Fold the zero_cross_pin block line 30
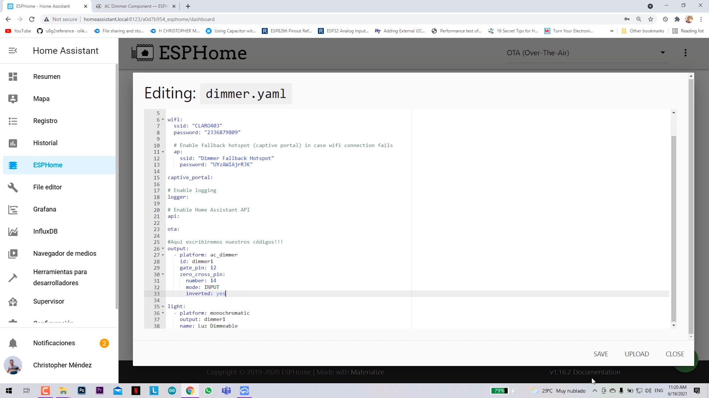Image resolution: width=709 pixels, height=398 pixels. (x=163, y=274)
